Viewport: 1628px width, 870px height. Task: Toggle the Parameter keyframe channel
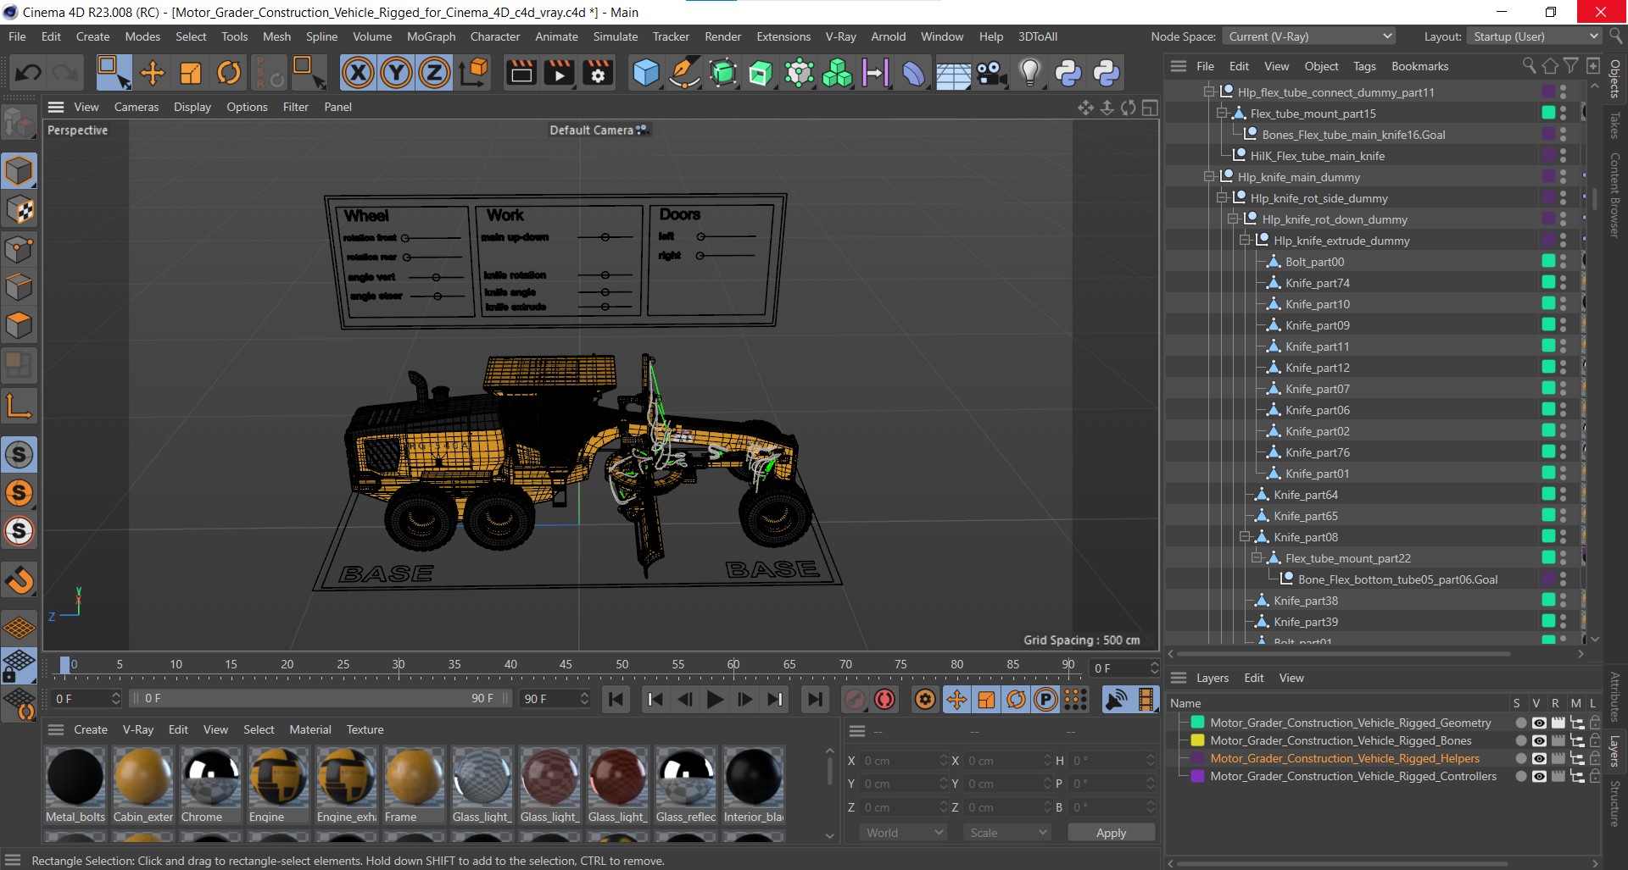click(1046, 699)
